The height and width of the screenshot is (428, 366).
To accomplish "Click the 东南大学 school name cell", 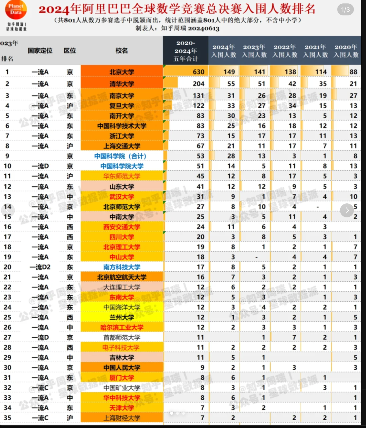I will tap(122, 297).
